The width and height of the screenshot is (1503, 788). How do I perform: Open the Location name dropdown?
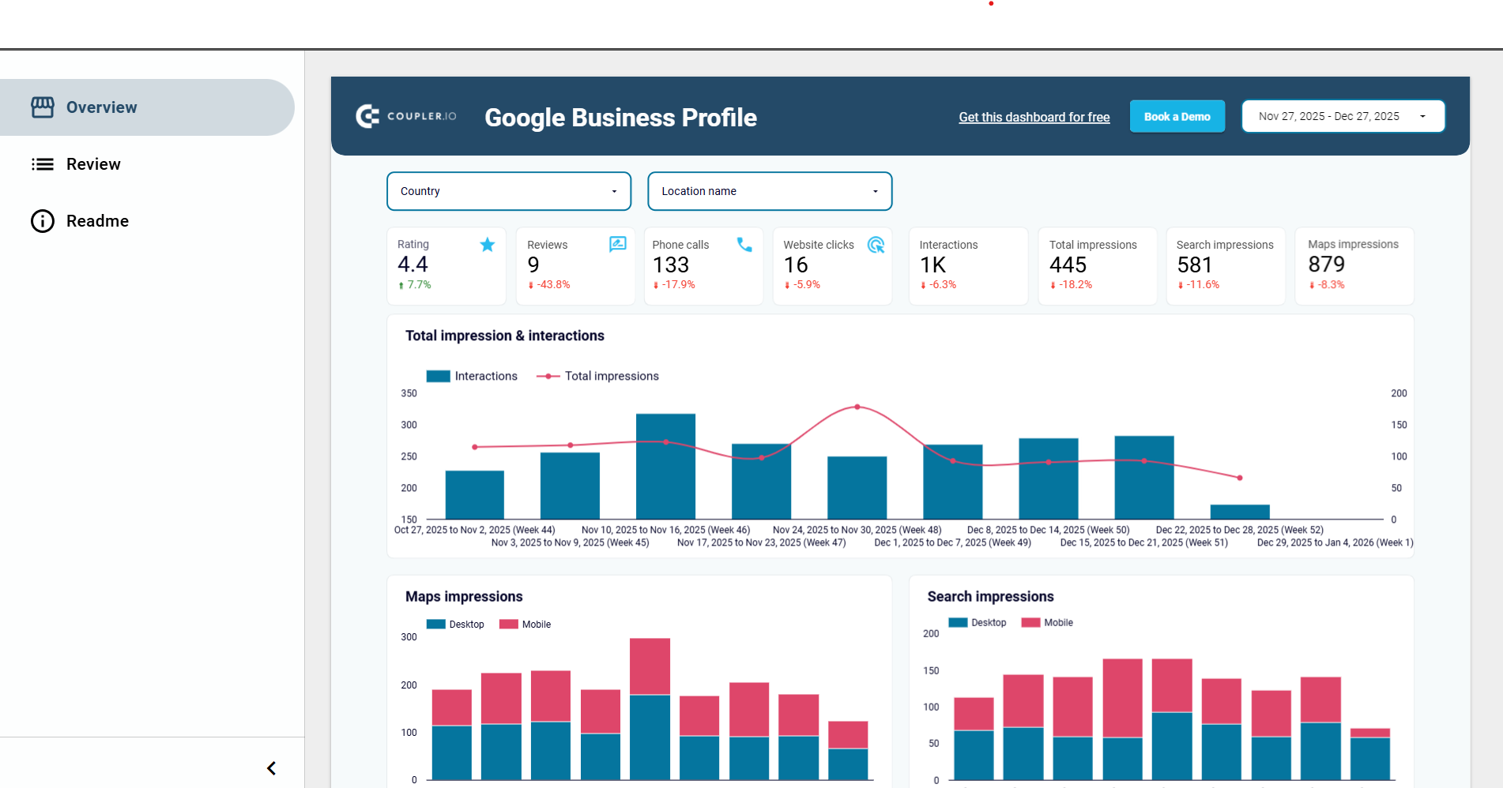pyautogui.click(x=769, y=191)
